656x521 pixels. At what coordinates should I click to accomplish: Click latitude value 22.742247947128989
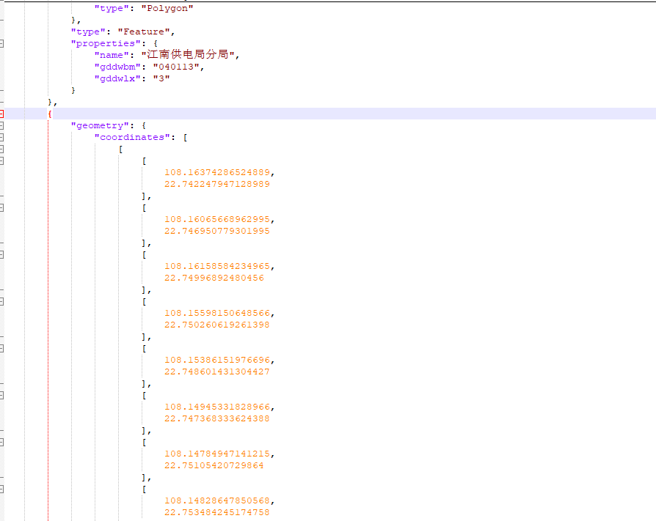216,184
